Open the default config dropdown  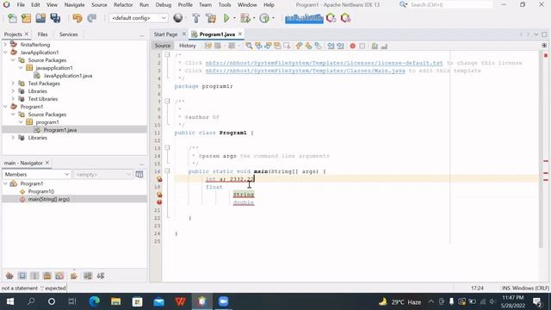click(x=138, y=18)
